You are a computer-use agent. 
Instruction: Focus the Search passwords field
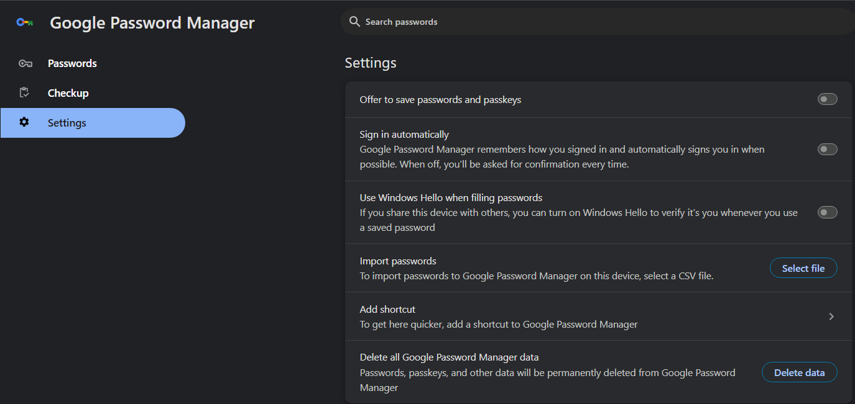[597, 22]
